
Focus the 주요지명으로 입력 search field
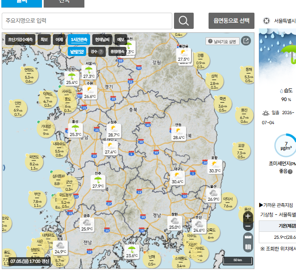pos(87,21)
